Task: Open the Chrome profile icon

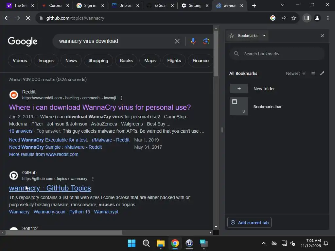Action: click(x=317, y=18)
